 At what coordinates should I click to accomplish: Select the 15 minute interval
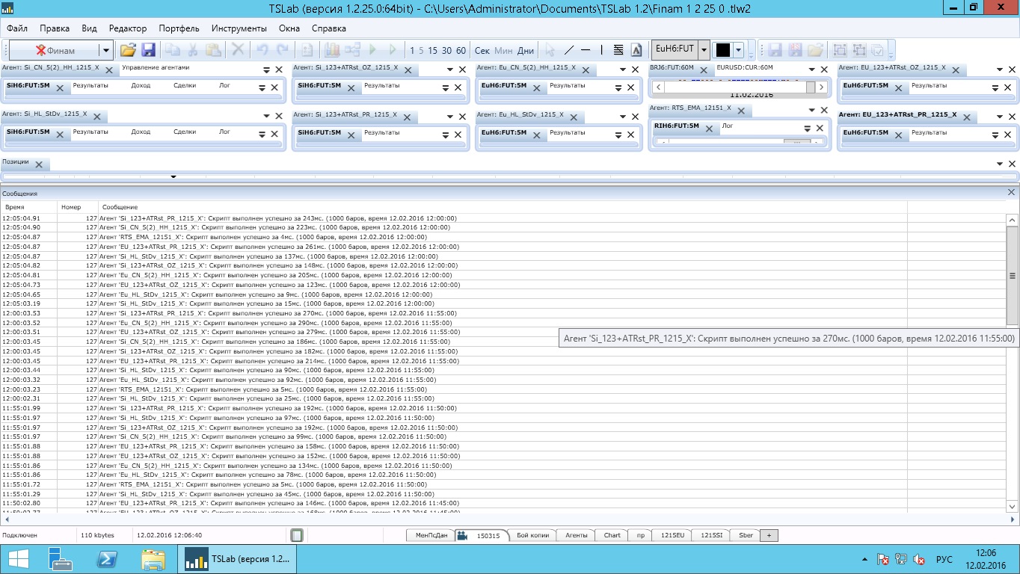(432, 51)
